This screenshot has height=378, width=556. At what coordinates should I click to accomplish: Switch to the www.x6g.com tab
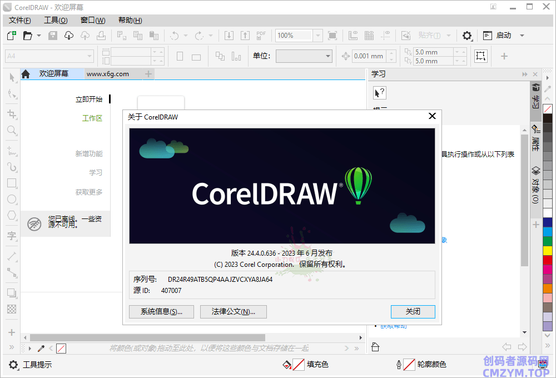pyautogui.click(x=108, y=74)
